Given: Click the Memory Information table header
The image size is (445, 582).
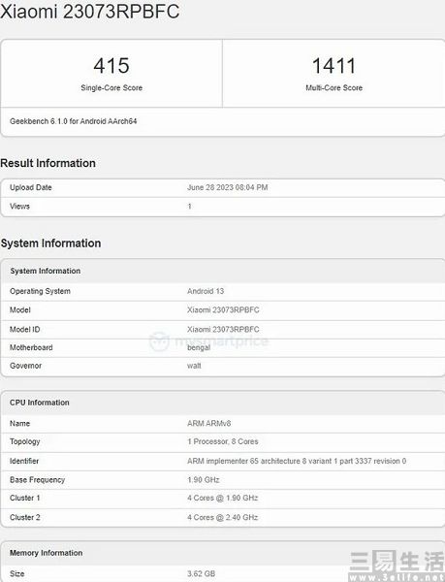Looking at the screenshot, I should pos(223,553).
